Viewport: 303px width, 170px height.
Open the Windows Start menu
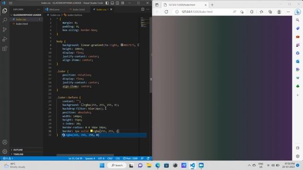[102, 165]
